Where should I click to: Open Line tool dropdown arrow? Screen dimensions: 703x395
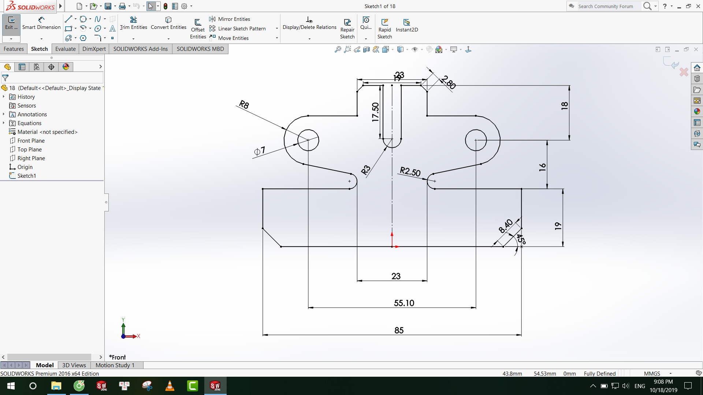[75, 19]
